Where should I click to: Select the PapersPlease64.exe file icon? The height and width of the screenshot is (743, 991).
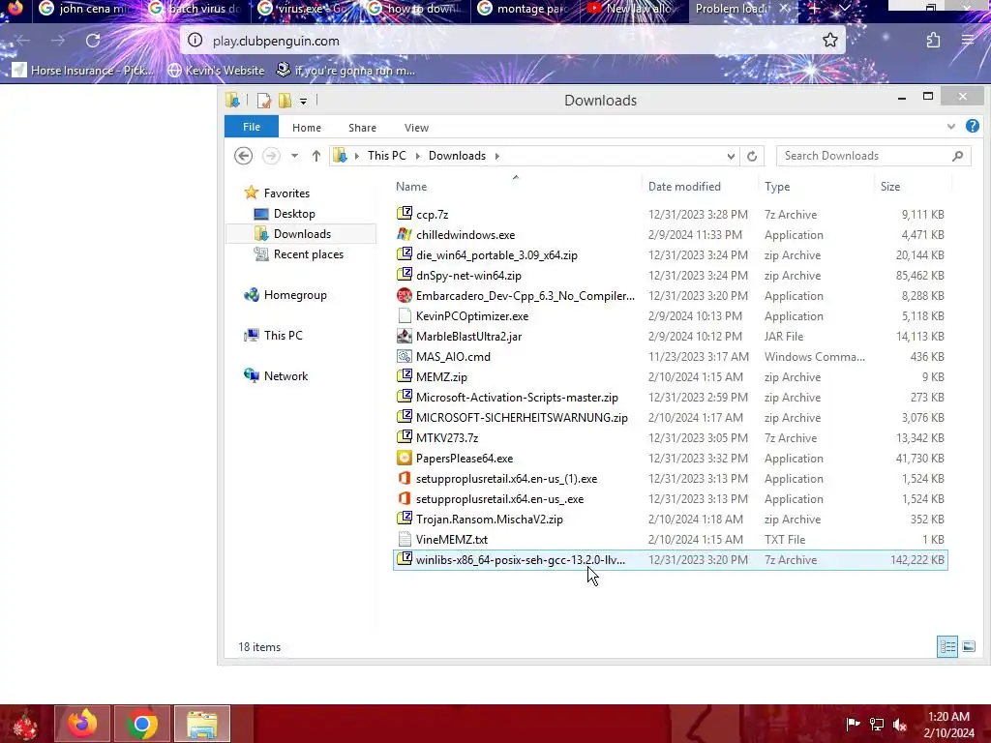pyautogui.click(x=405, y=458)
